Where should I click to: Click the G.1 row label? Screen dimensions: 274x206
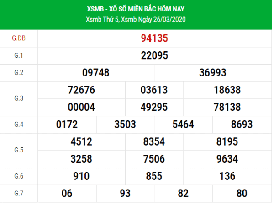(19, 55)
